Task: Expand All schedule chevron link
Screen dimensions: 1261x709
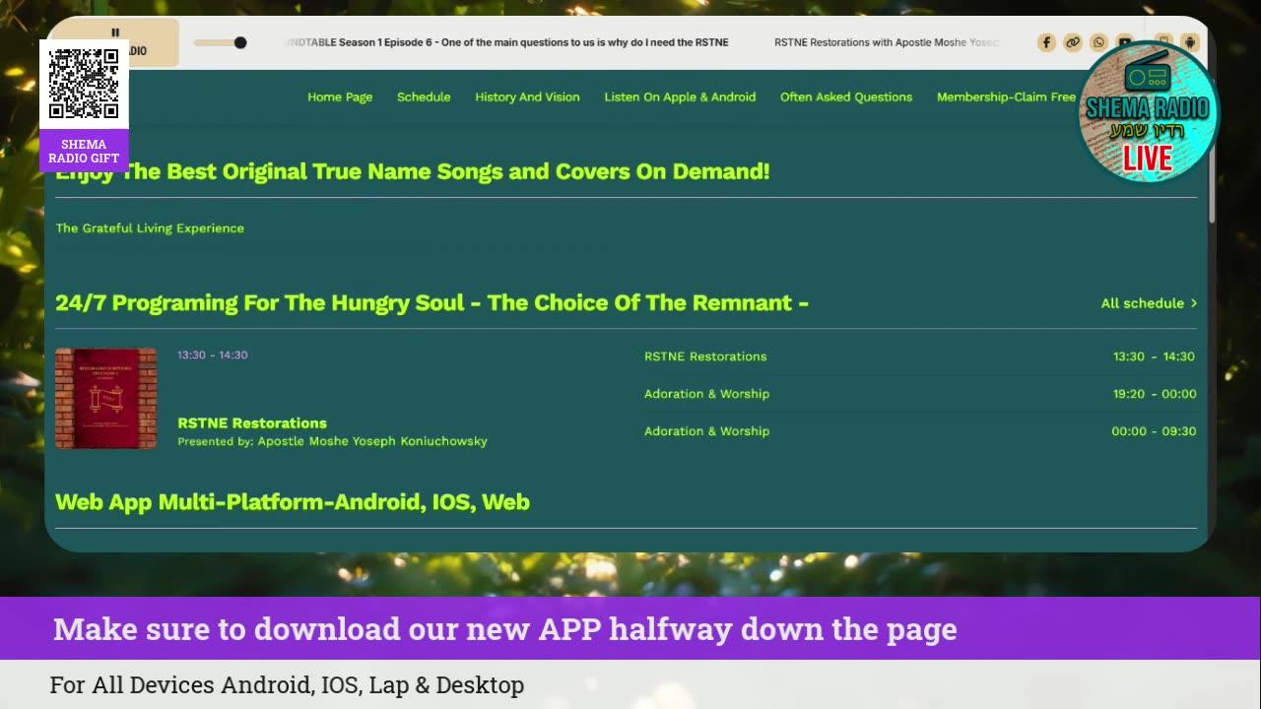Action: (1149, 303)
